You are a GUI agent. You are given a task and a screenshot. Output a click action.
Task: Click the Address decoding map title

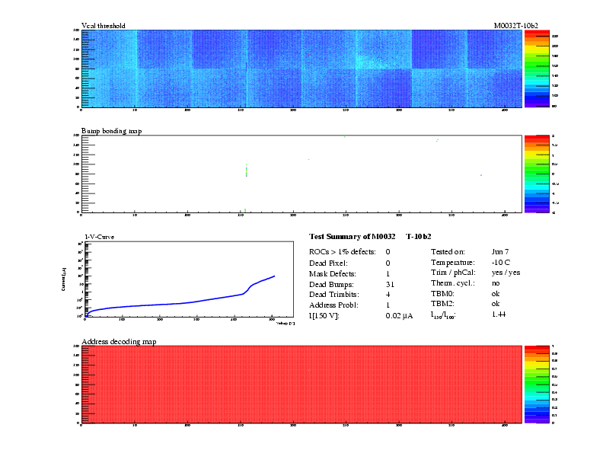pos(119,342)
